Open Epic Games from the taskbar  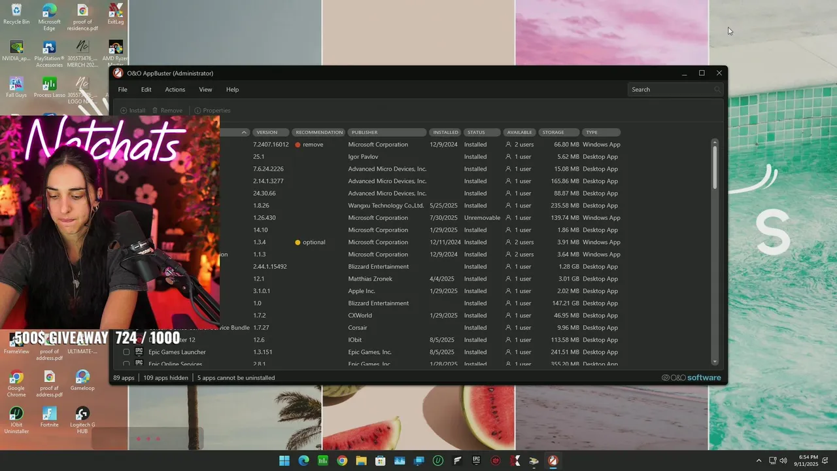point(476,461)
